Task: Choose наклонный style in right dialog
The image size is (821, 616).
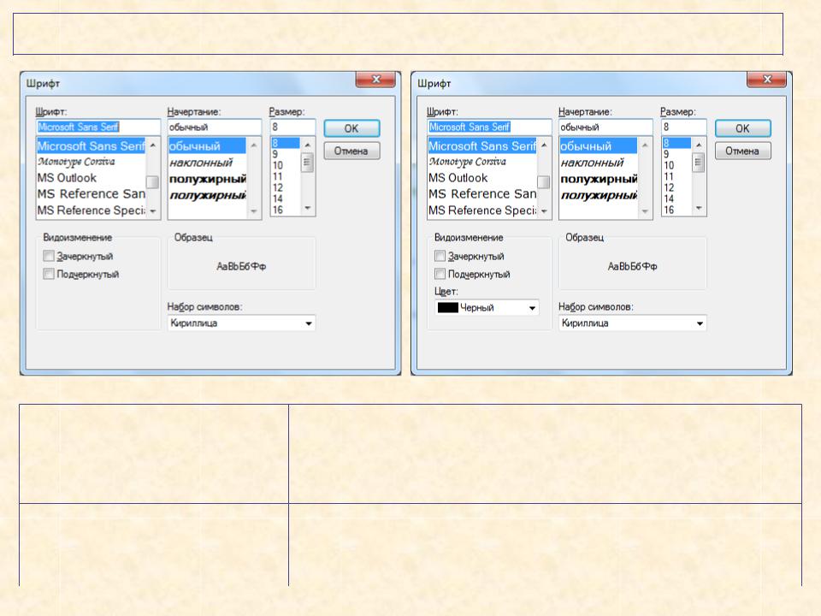Action: point(599,163)
